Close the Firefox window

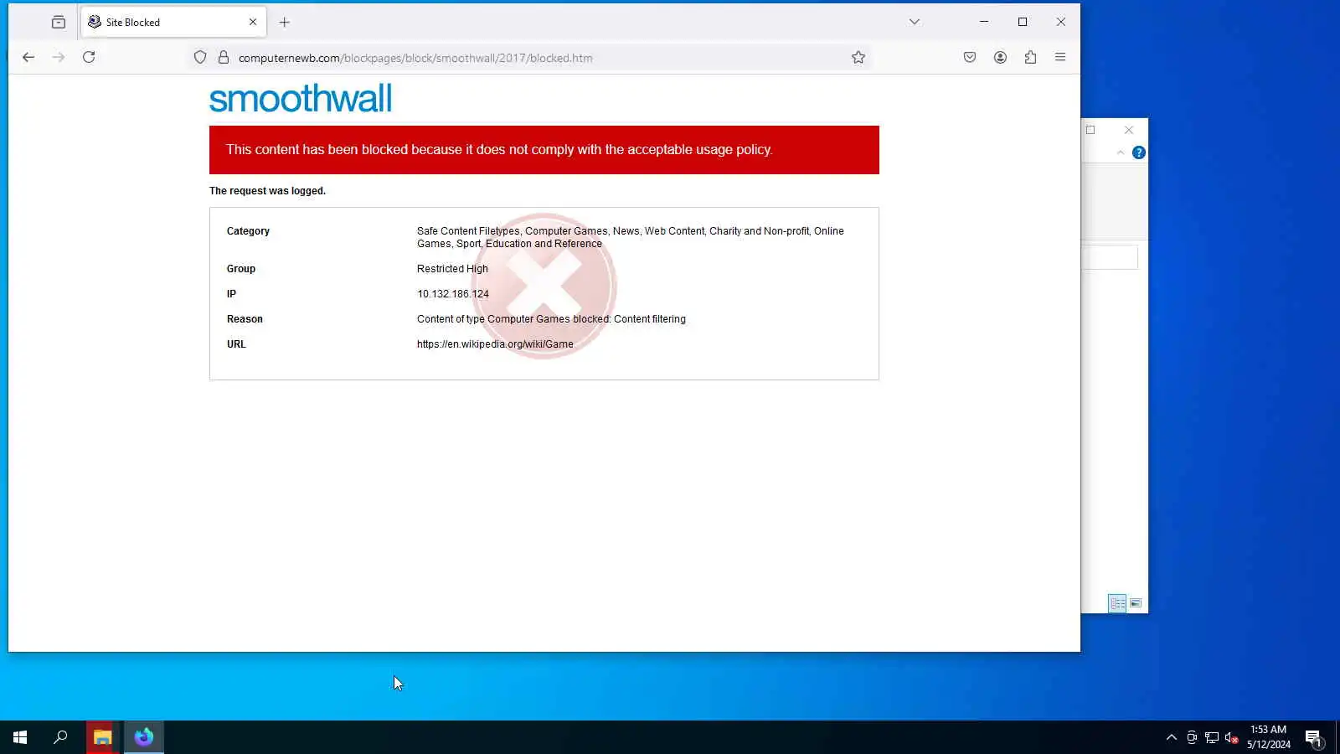pyautogui.click(x=1061, y=22)
